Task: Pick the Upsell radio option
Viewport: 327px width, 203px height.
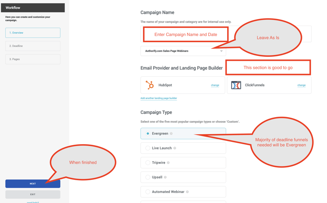Action: (148, 177)
